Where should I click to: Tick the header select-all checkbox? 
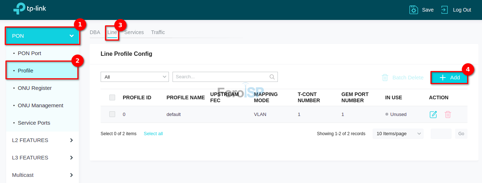tap(112, 97)
